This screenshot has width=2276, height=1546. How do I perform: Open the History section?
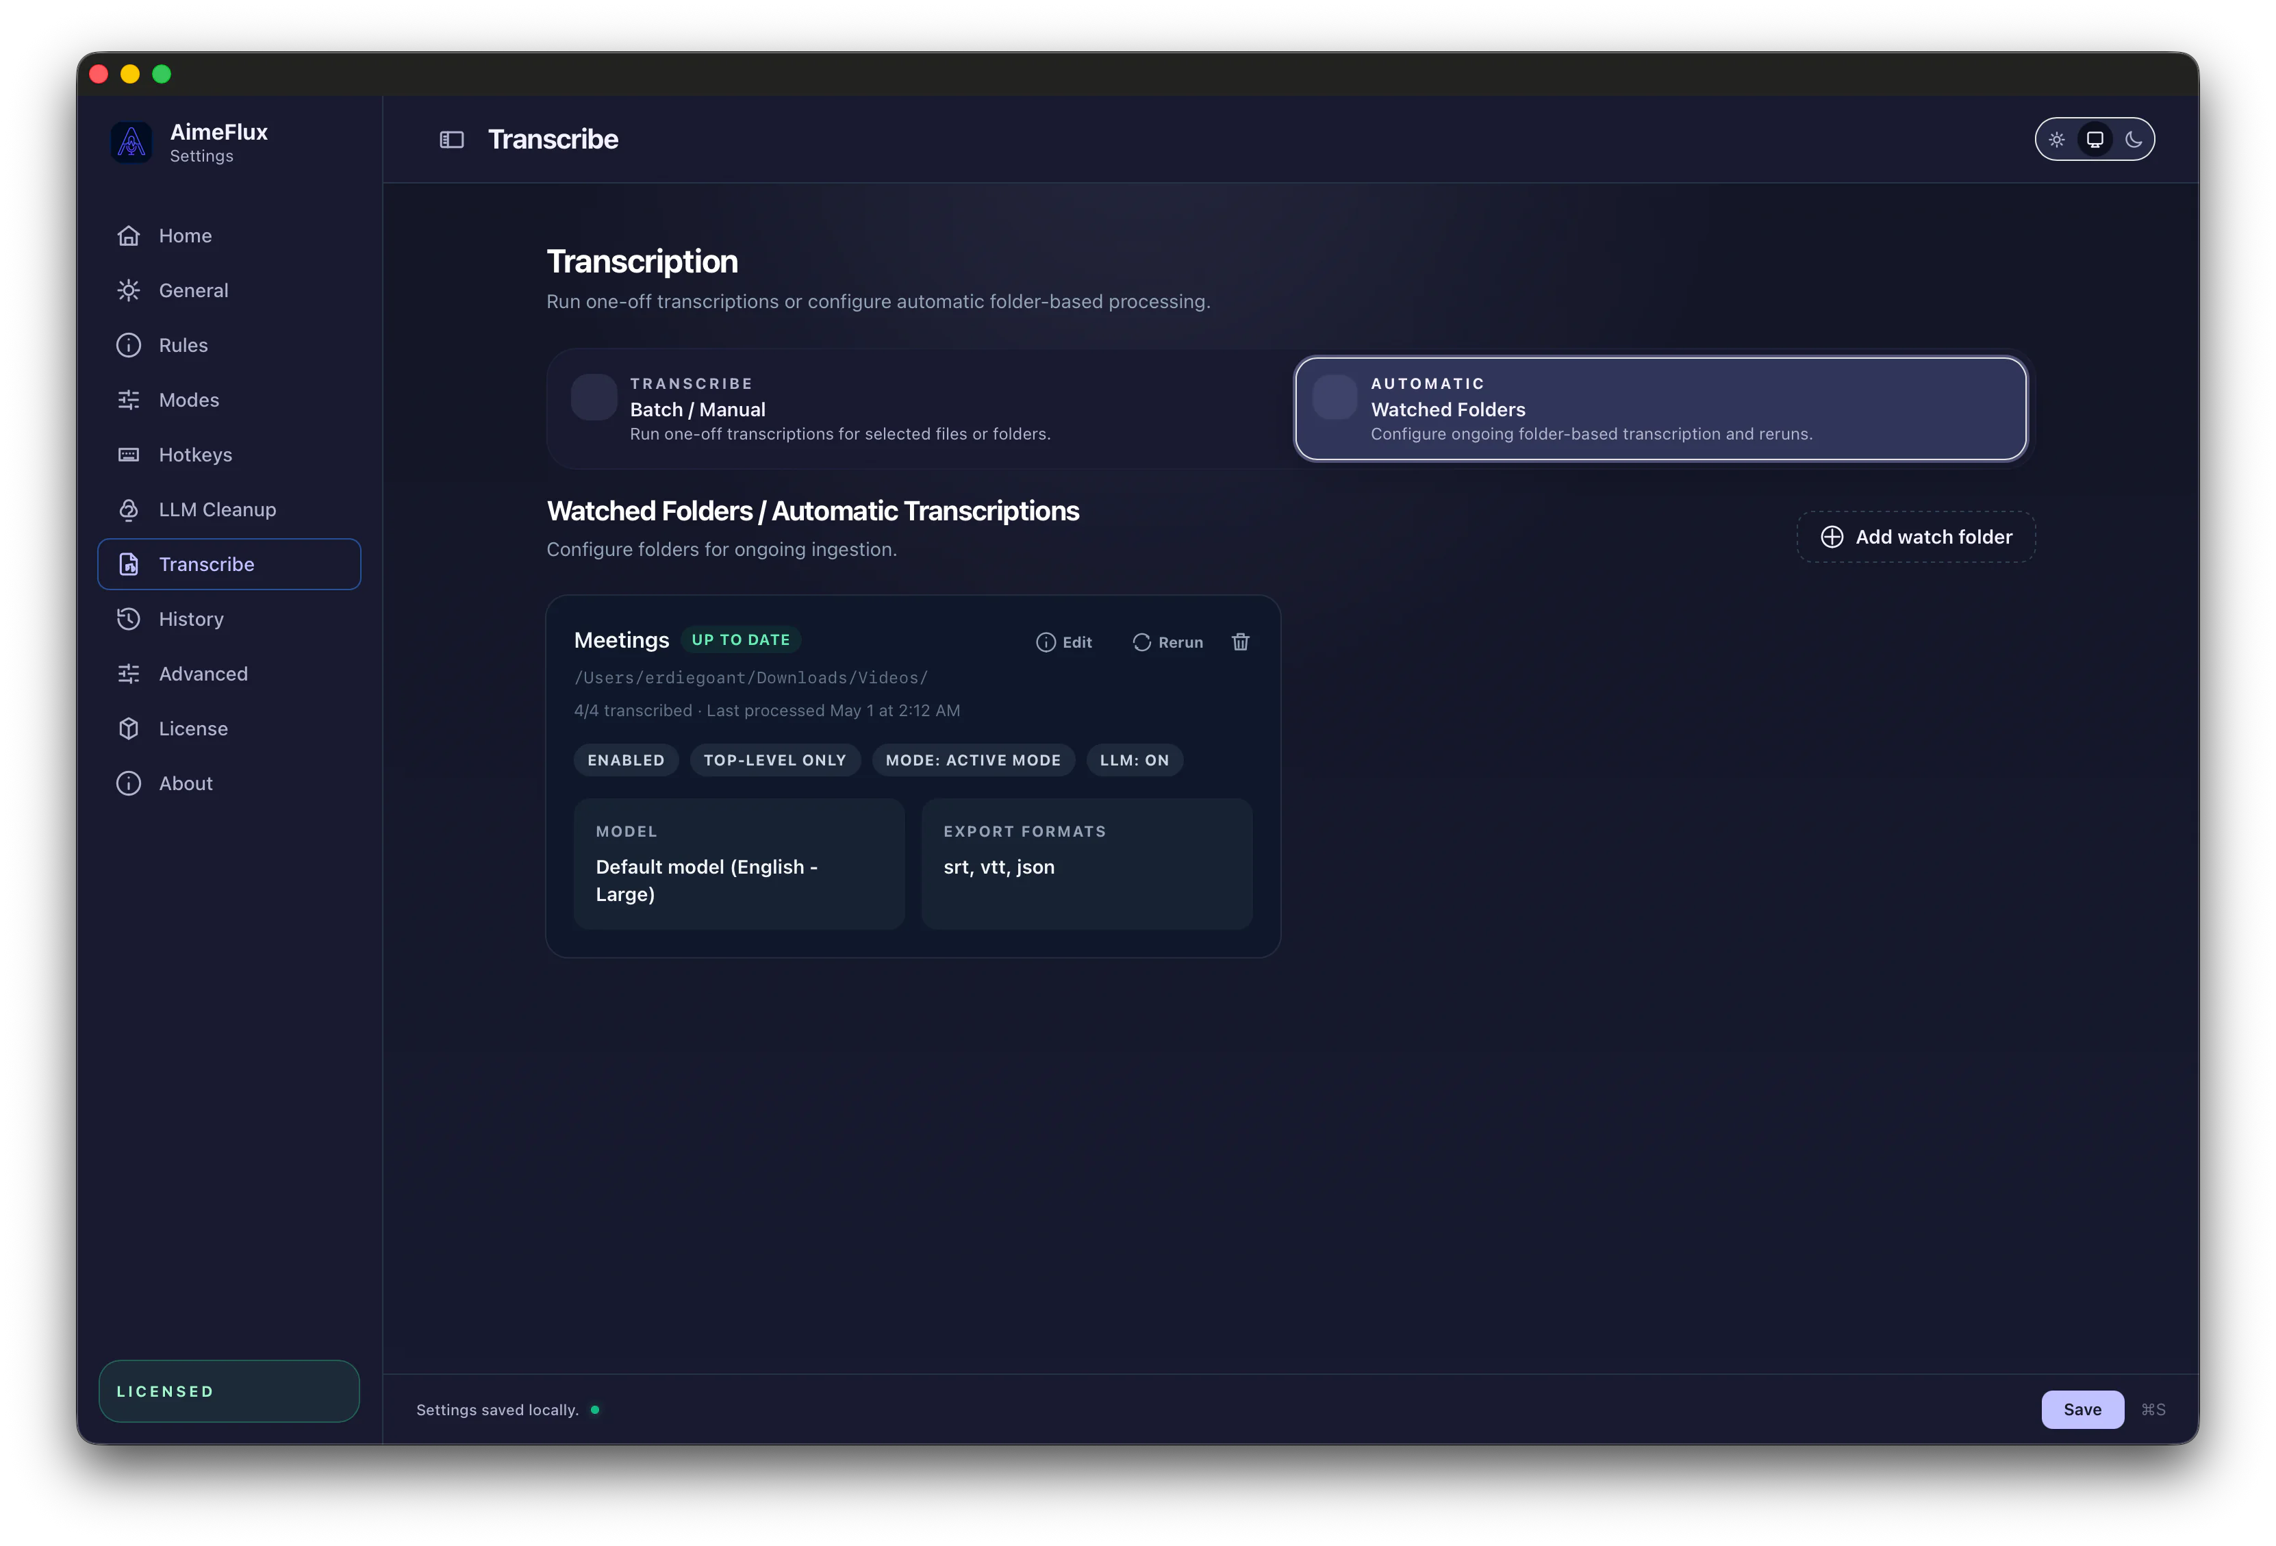tap(229, 620)
